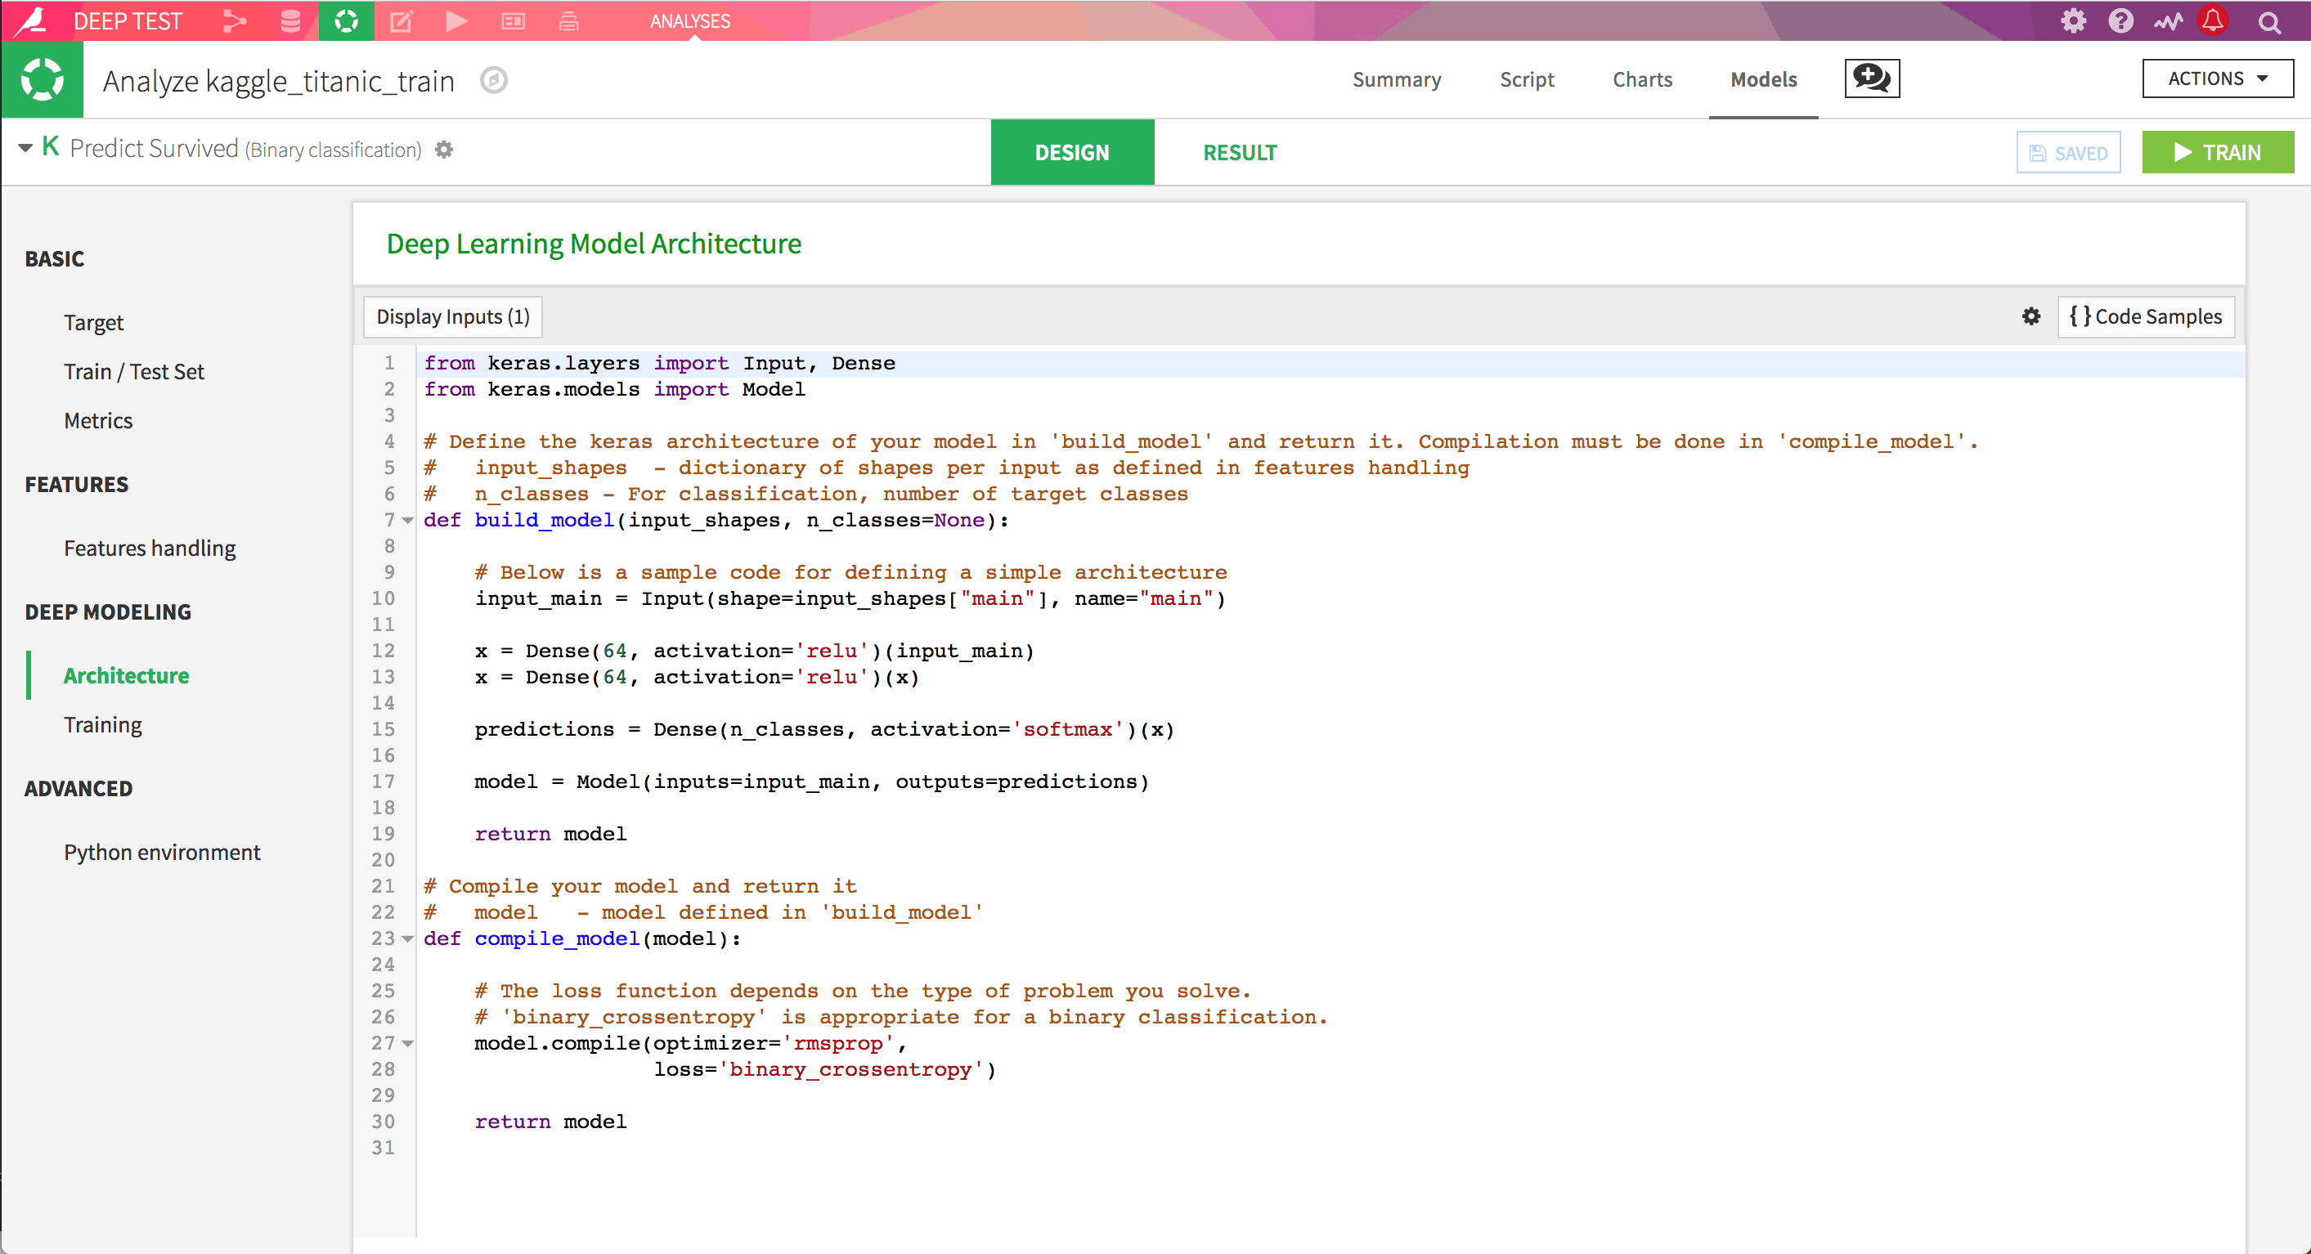Image resolution: width=2311 pixels, height=1254 pixels.
Task: Open the Flow icon in top navigation
Action: 234,20
